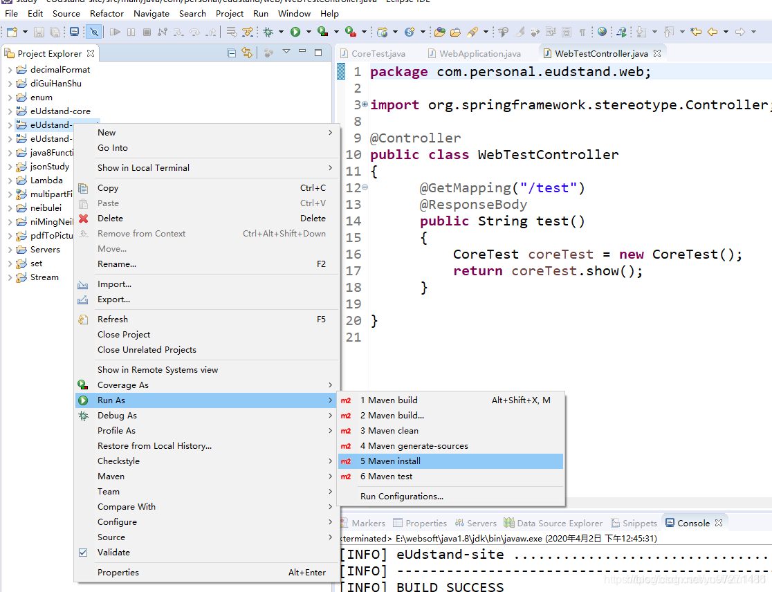Click the Search flashlight toolbar icon
Viewport: 772px width, 592px height.
[x=472, y=32]
